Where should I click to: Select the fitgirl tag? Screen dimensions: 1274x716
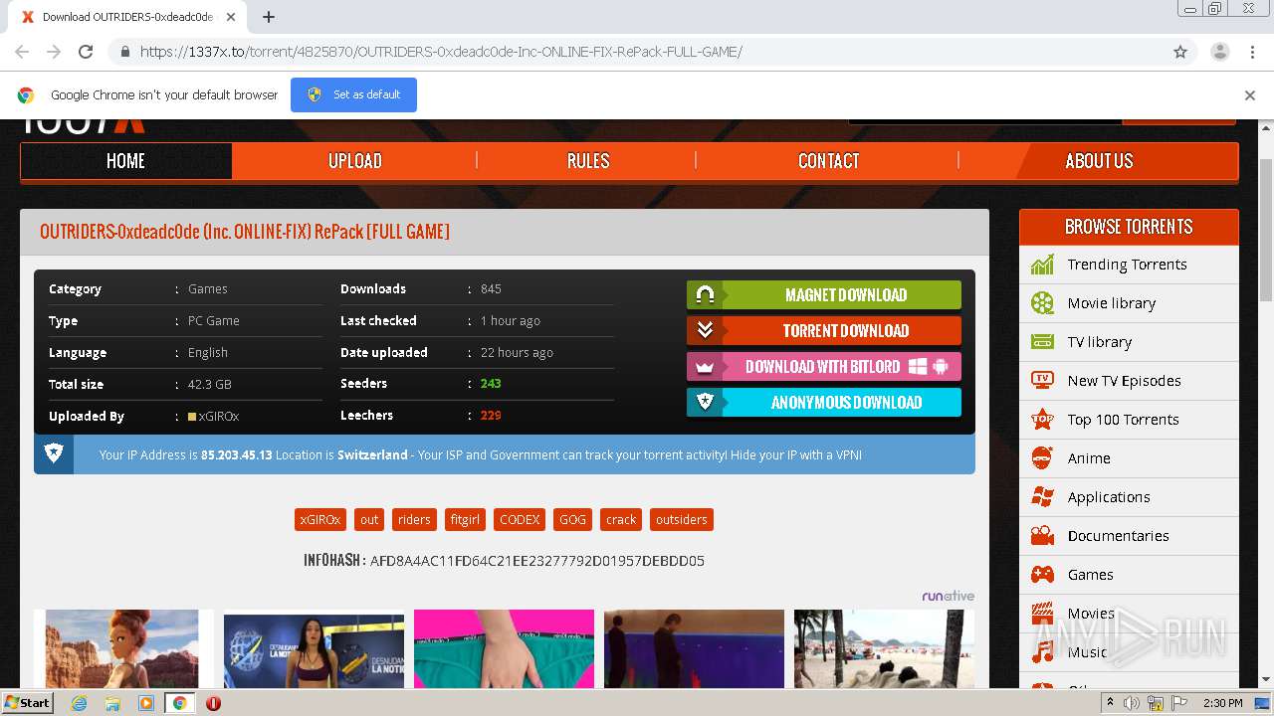(x=465, y=520)
